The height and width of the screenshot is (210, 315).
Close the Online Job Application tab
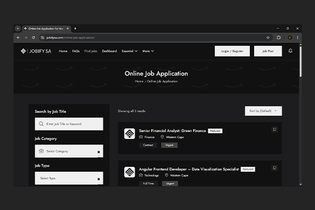pos(68,28)
